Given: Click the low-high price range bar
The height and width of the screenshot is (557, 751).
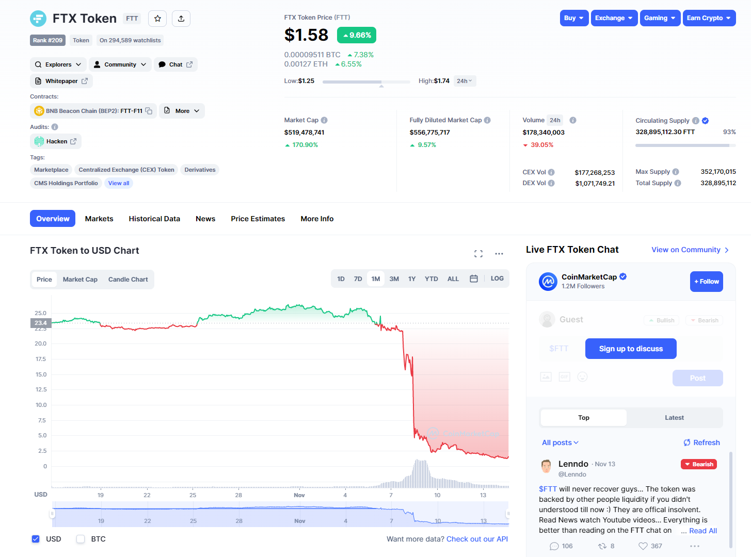Looking at the screenshot, I should pyautogui.click(x=366, y=82).
